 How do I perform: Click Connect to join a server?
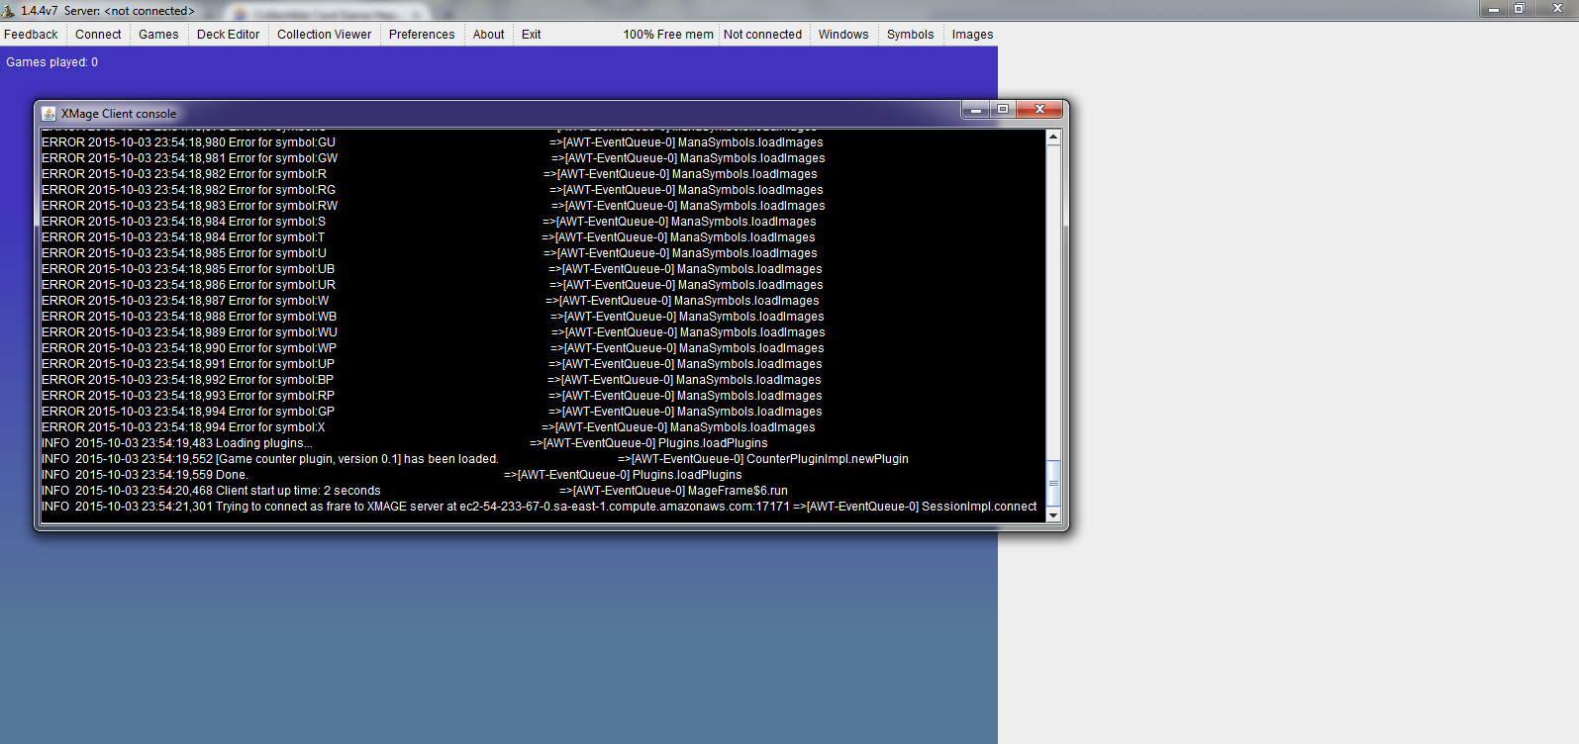point(98,35)
